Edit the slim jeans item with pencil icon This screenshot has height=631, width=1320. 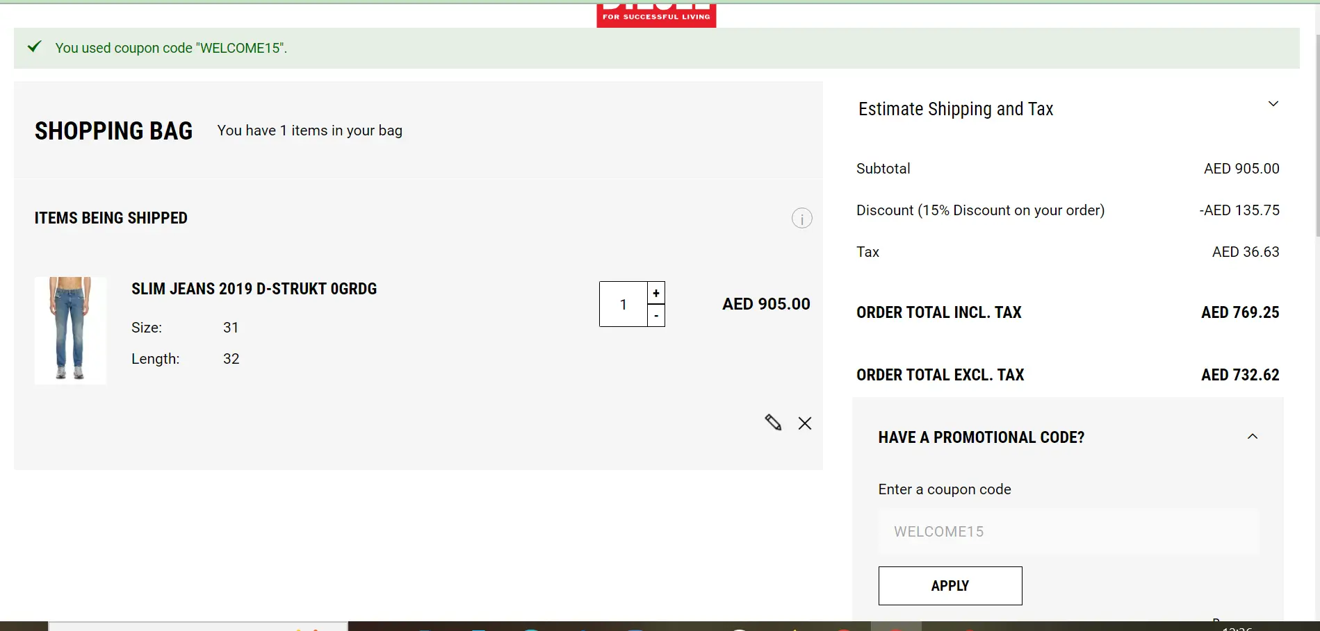773,423
